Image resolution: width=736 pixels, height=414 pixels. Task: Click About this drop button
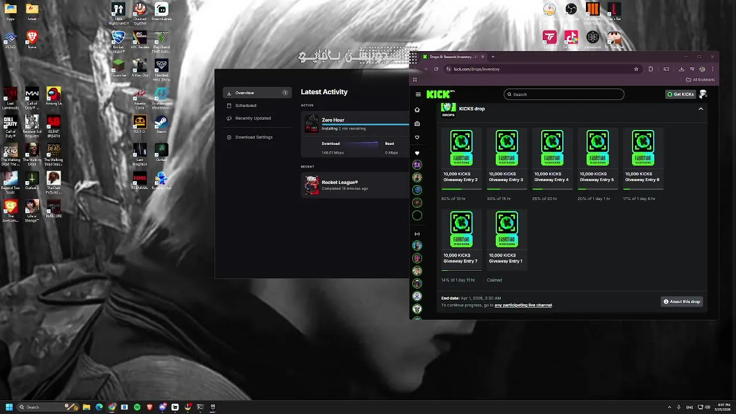(682, 301)
